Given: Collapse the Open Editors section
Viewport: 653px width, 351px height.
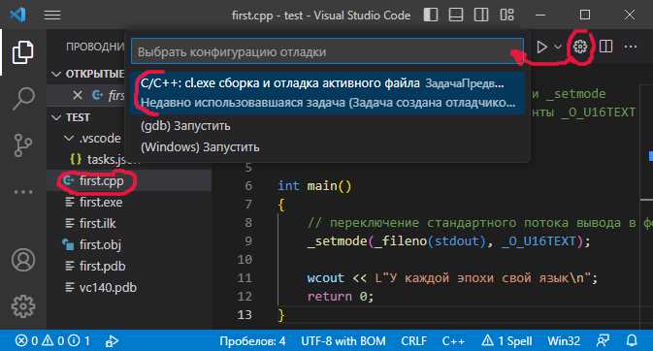Looking at the screenshot, I should (56, 74).
